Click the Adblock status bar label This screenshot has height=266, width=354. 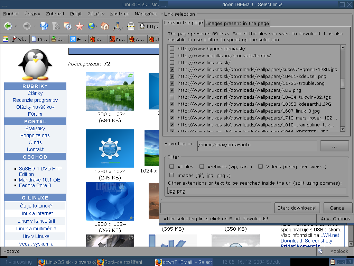tap(339, 251)
